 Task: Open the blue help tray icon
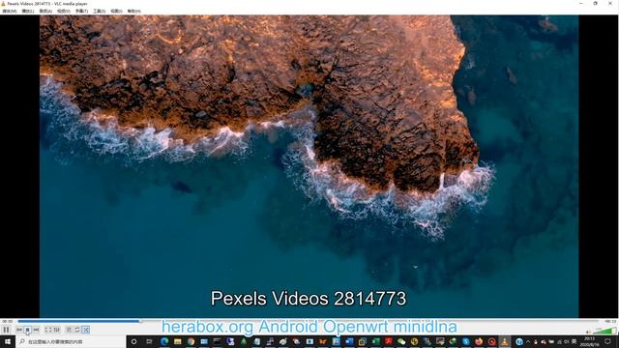[519, 342]
